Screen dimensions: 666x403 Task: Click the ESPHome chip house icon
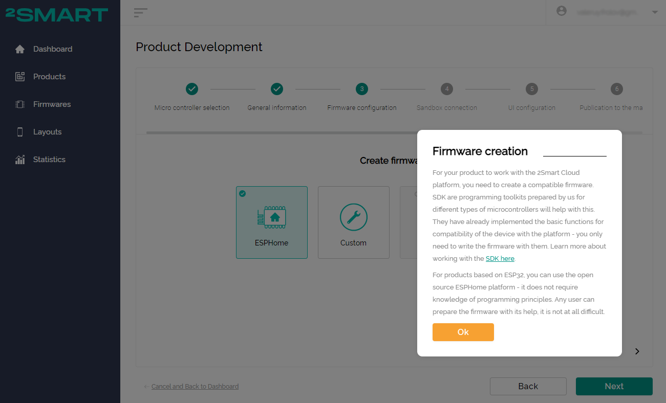coord(272,217)
